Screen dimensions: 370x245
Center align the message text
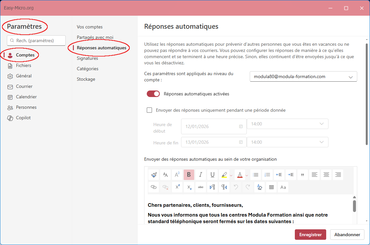click(x=326, y=175)
